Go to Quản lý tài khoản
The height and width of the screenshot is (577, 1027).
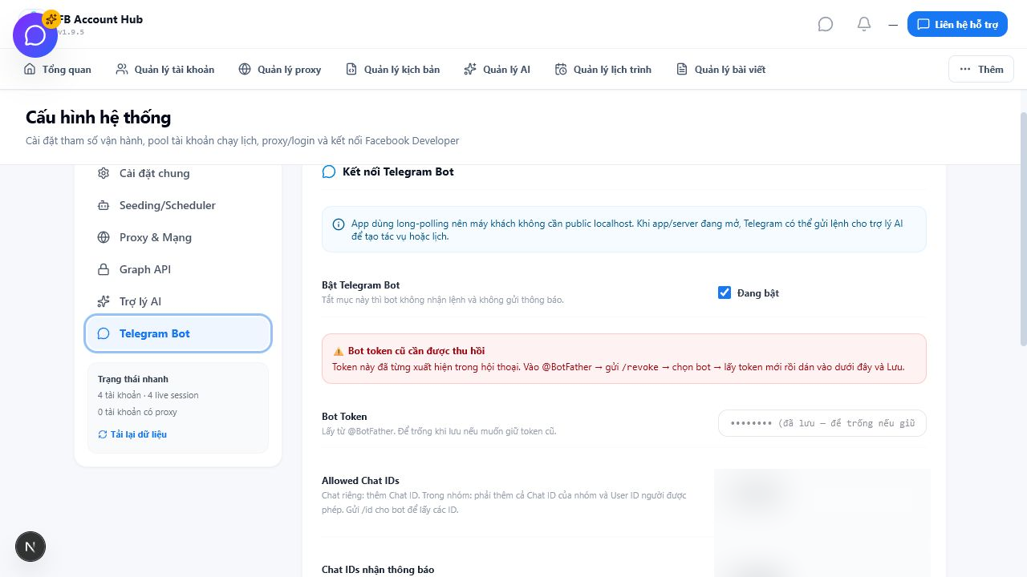coord(165,69)
